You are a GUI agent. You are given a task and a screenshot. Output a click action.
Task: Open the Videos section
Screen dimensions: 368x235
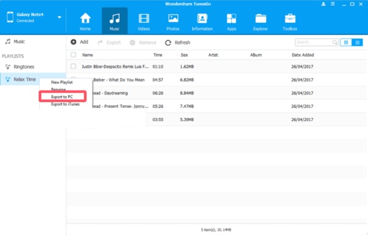144,22
